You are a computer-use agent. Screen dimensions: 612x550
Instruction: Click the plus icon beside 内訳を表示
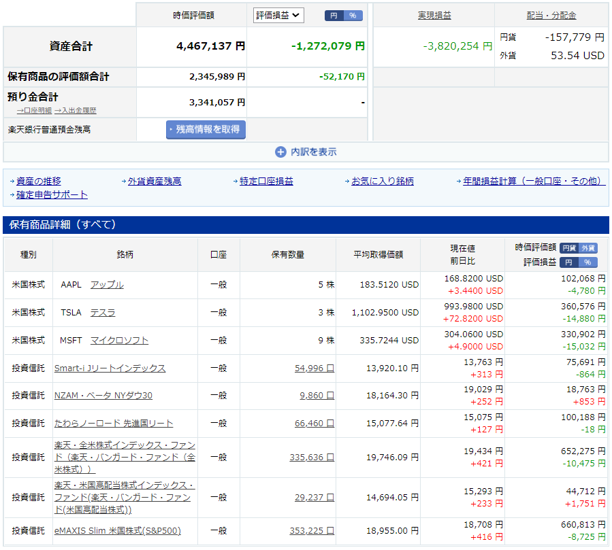tap(280, 152)
